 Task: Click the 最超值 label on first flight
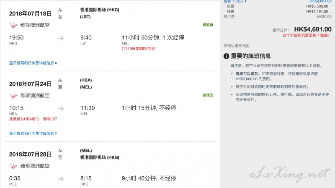208,25
